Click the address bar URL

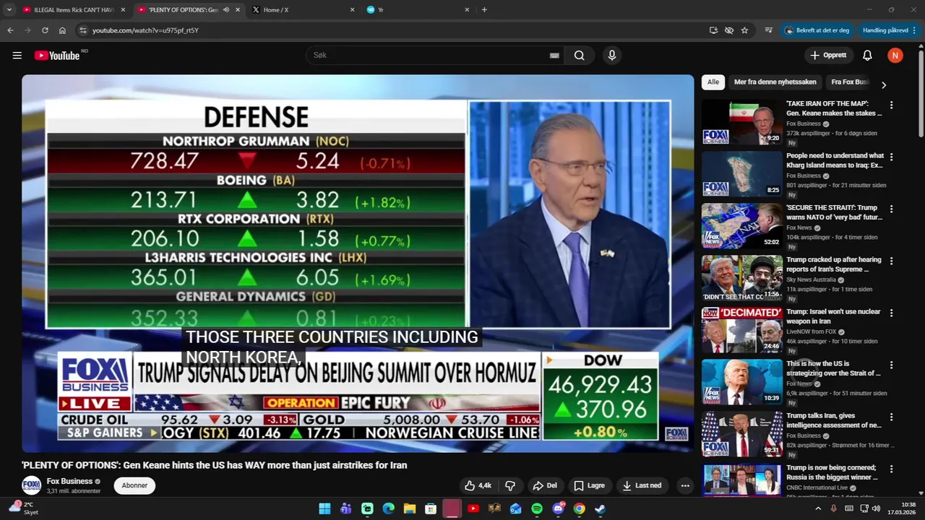(145, 30)
